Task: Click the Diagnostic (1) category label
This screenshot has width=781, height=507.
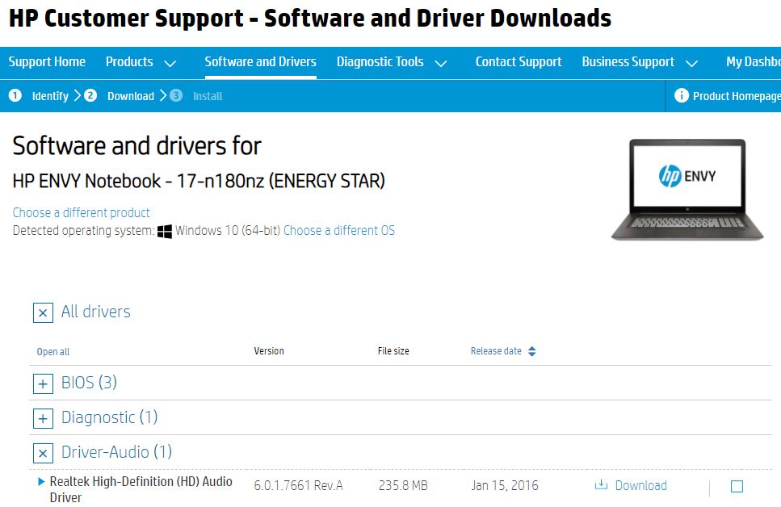Action: pyautogui.click(x=110, y=417)
